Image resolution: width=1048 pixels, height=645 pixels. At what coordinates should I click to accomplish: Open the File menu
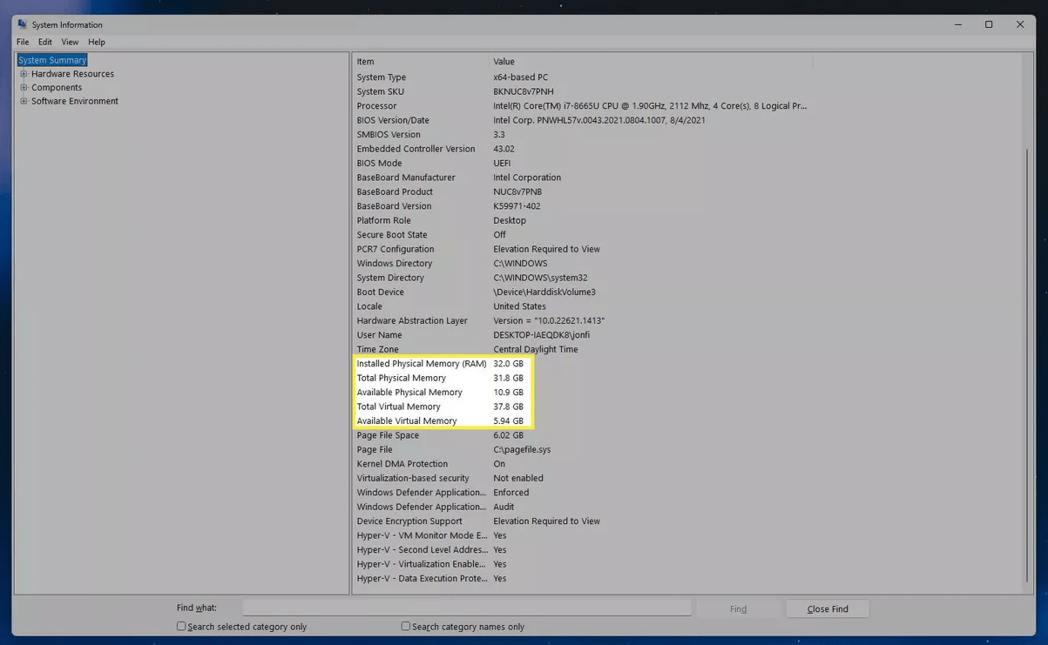click(x=23, y=42)
